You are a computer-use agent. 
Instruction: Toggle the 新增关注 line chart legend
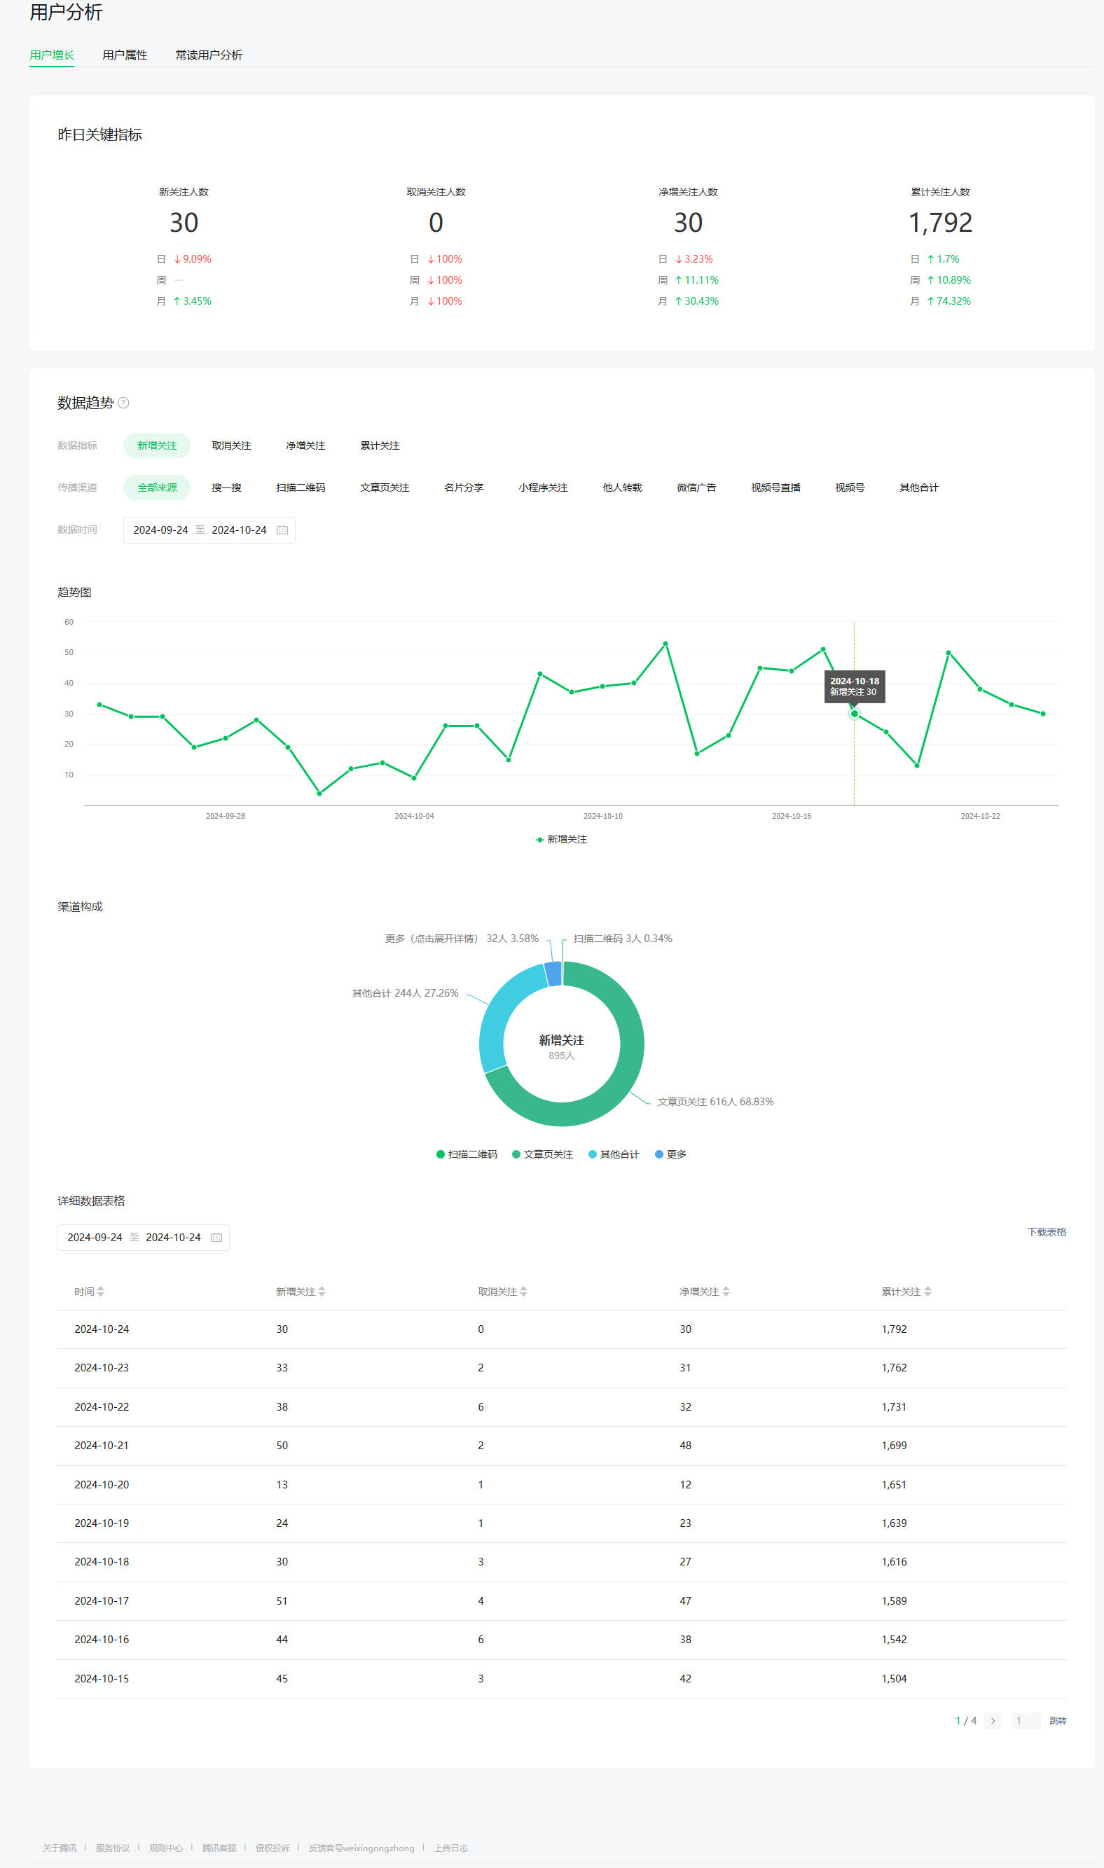pos(562,840)
